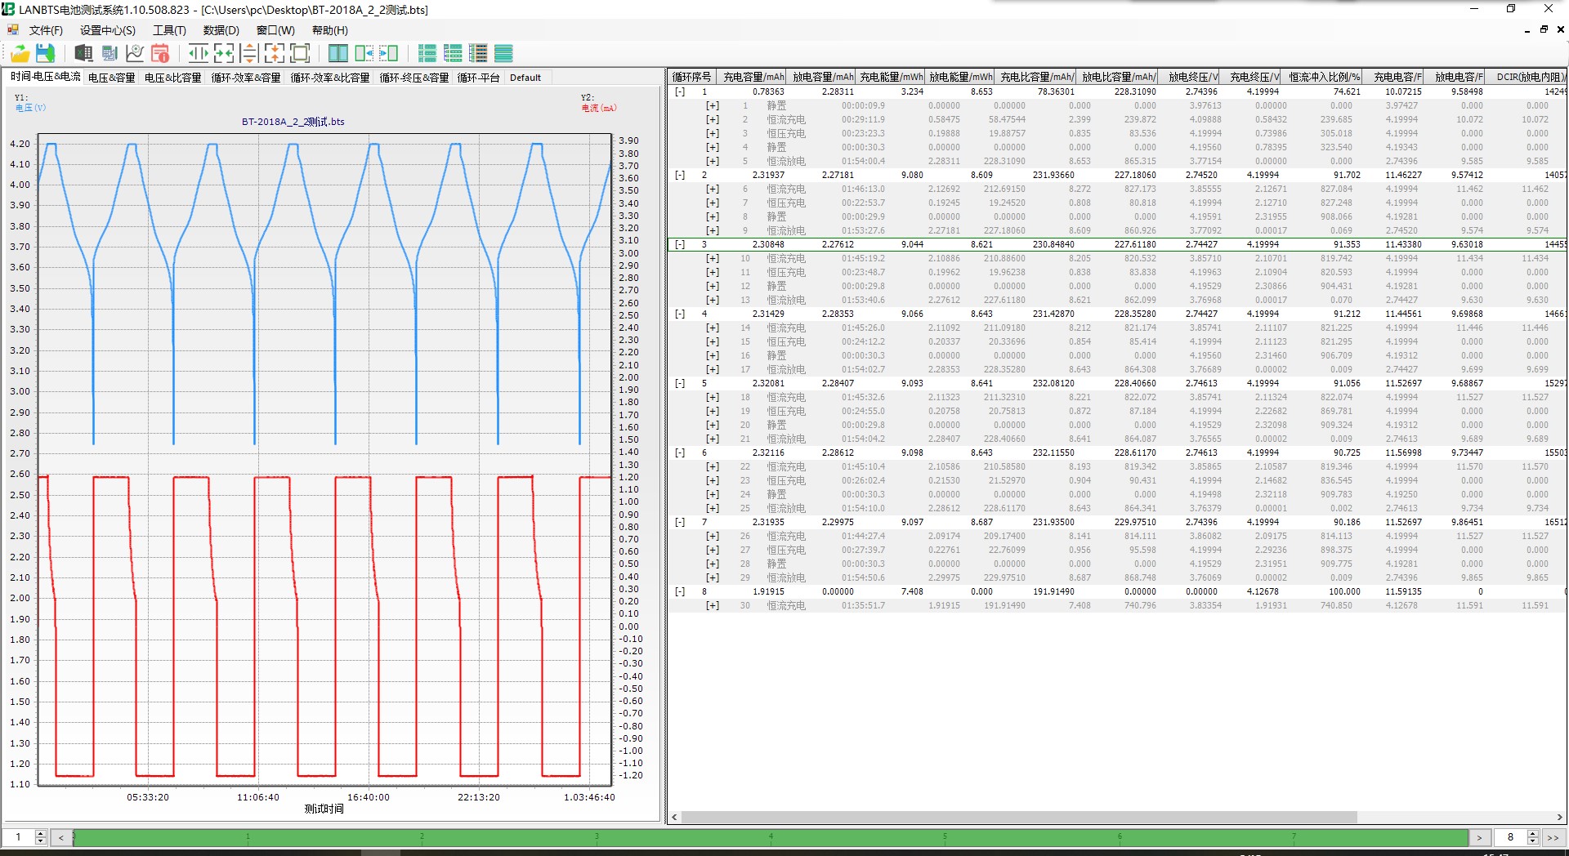Screen dimensions: 1569x856
Task: Switch to the 循环-平台 tab
Action: (x=478, y=78)
